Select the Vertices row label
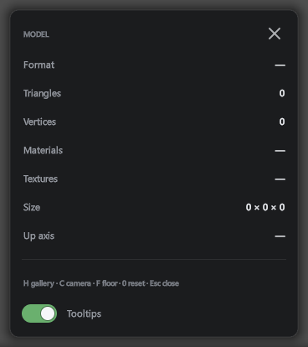308x347 pixels. [39, 122]
